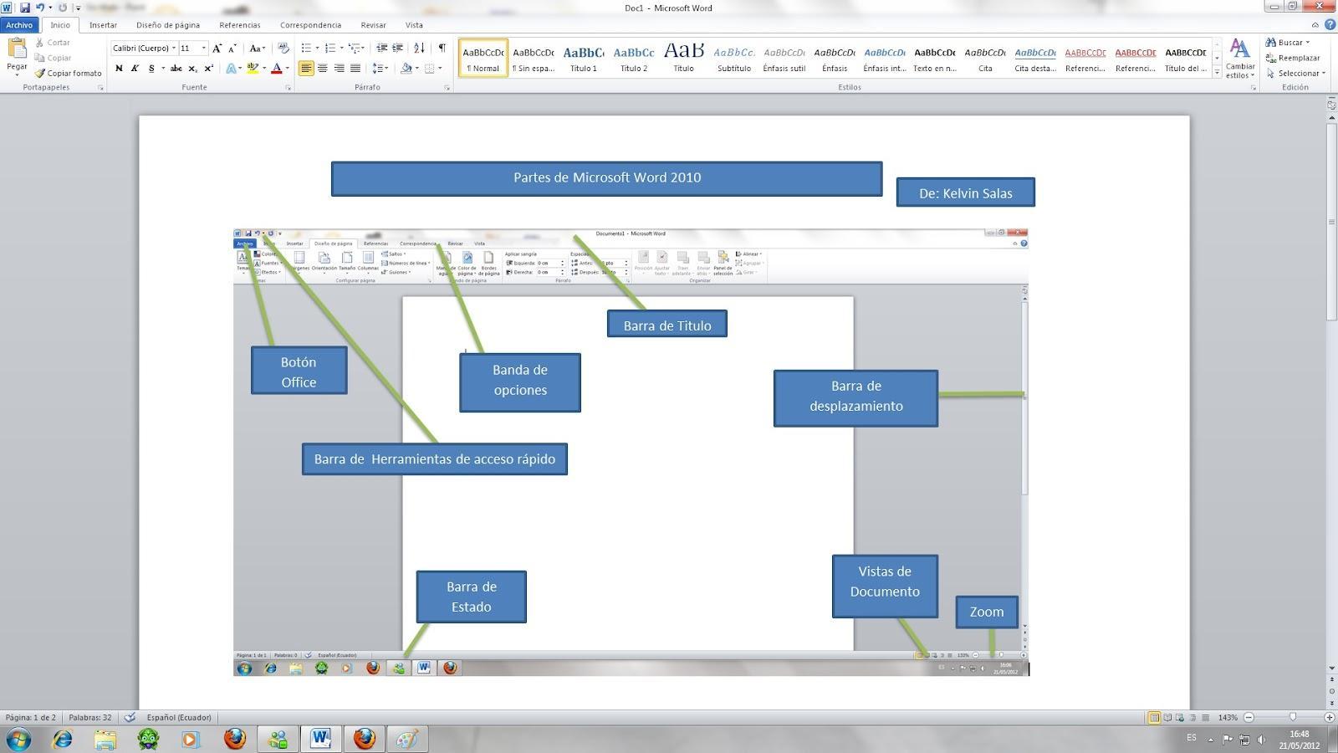
Task: Open font size 11 dropdown
Action: pyautogui.click(x=203, y=48)
